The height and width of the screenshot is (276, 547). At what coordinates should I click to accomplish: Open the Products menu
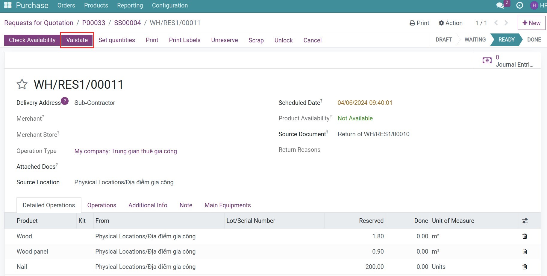(x=96, y=5)
